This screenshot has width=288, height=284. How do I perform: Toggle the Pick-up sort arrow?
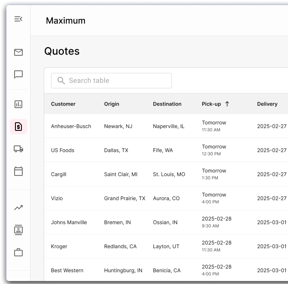coord(227,104)
